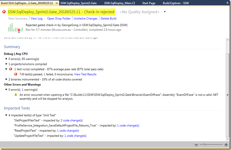Switch to the Build Explorer - SSW tab
This screenshot has width=231, height=150.
(176, 3)
